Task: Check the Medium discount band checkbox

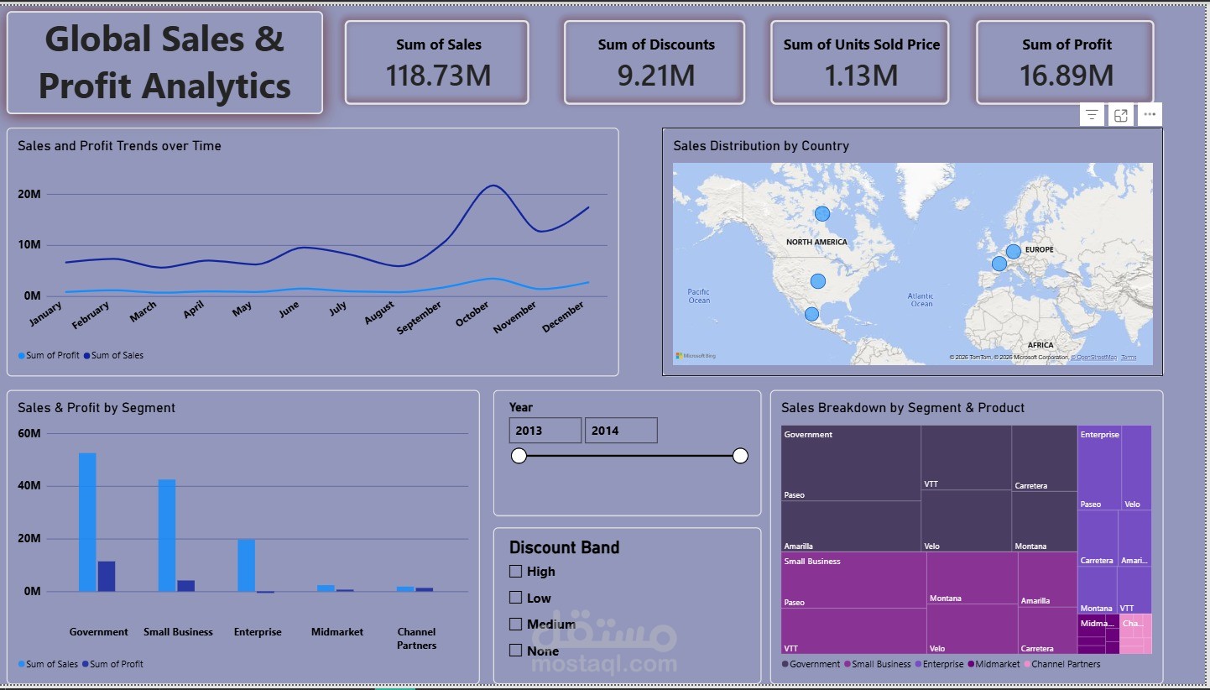Action: pos(515,624)
